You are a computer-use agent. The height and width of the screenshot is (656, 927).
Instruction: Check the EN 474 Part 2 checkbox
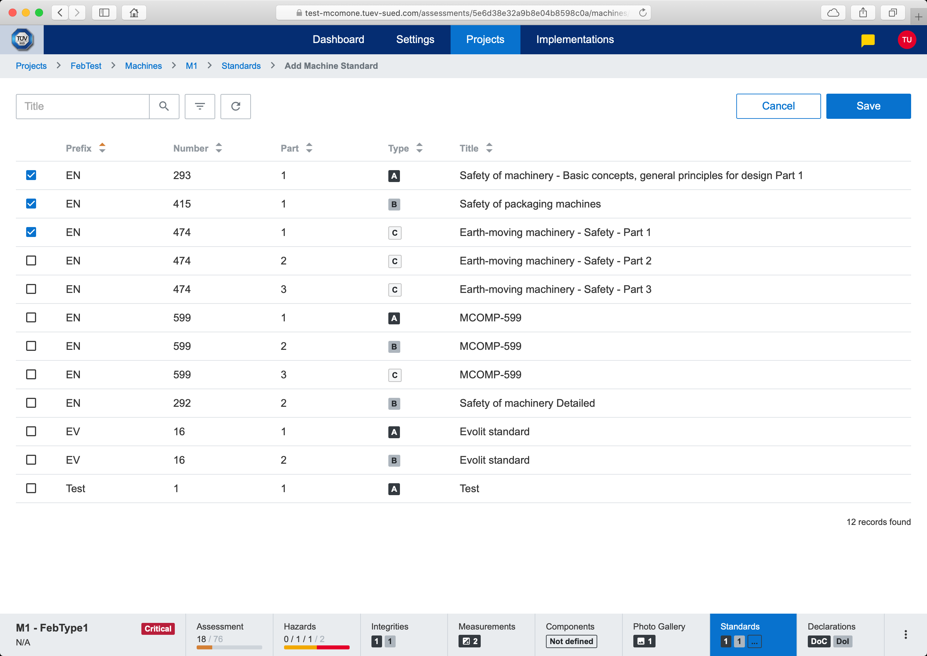pyautogui.click(x=31, y=260)
